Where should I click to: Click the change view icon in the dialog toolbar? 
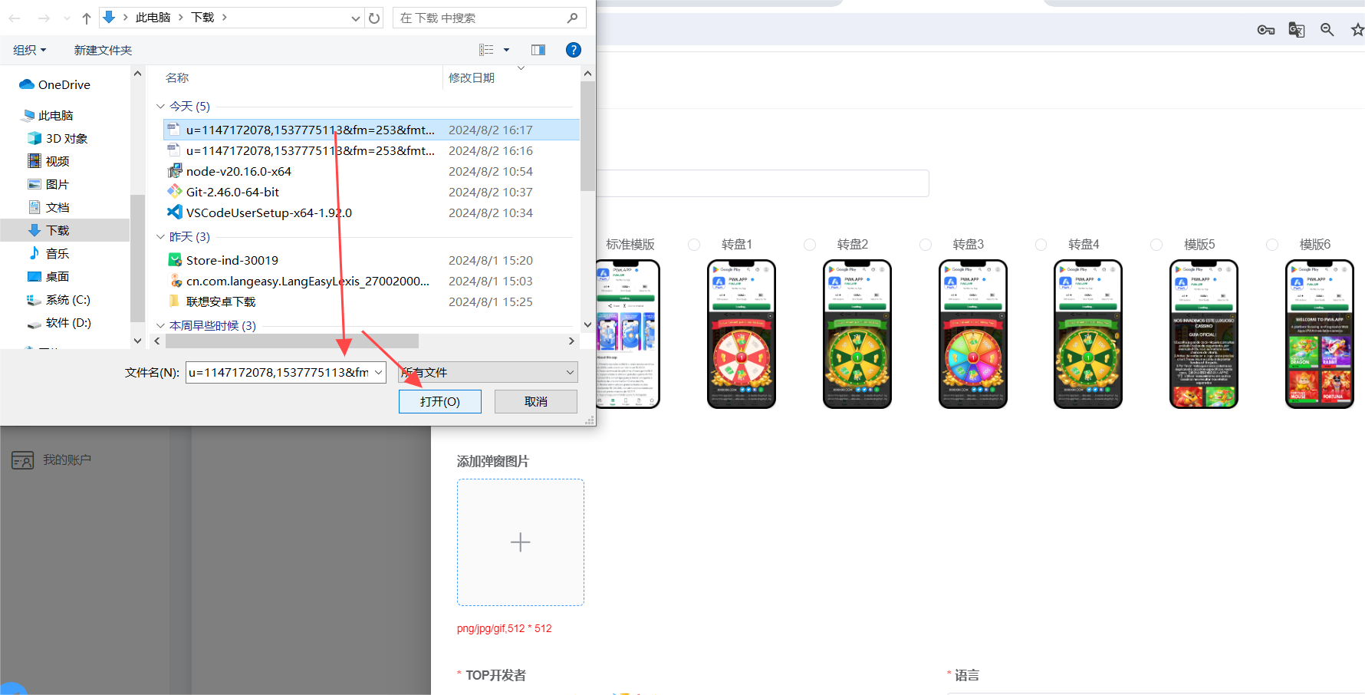click(485, 49)
